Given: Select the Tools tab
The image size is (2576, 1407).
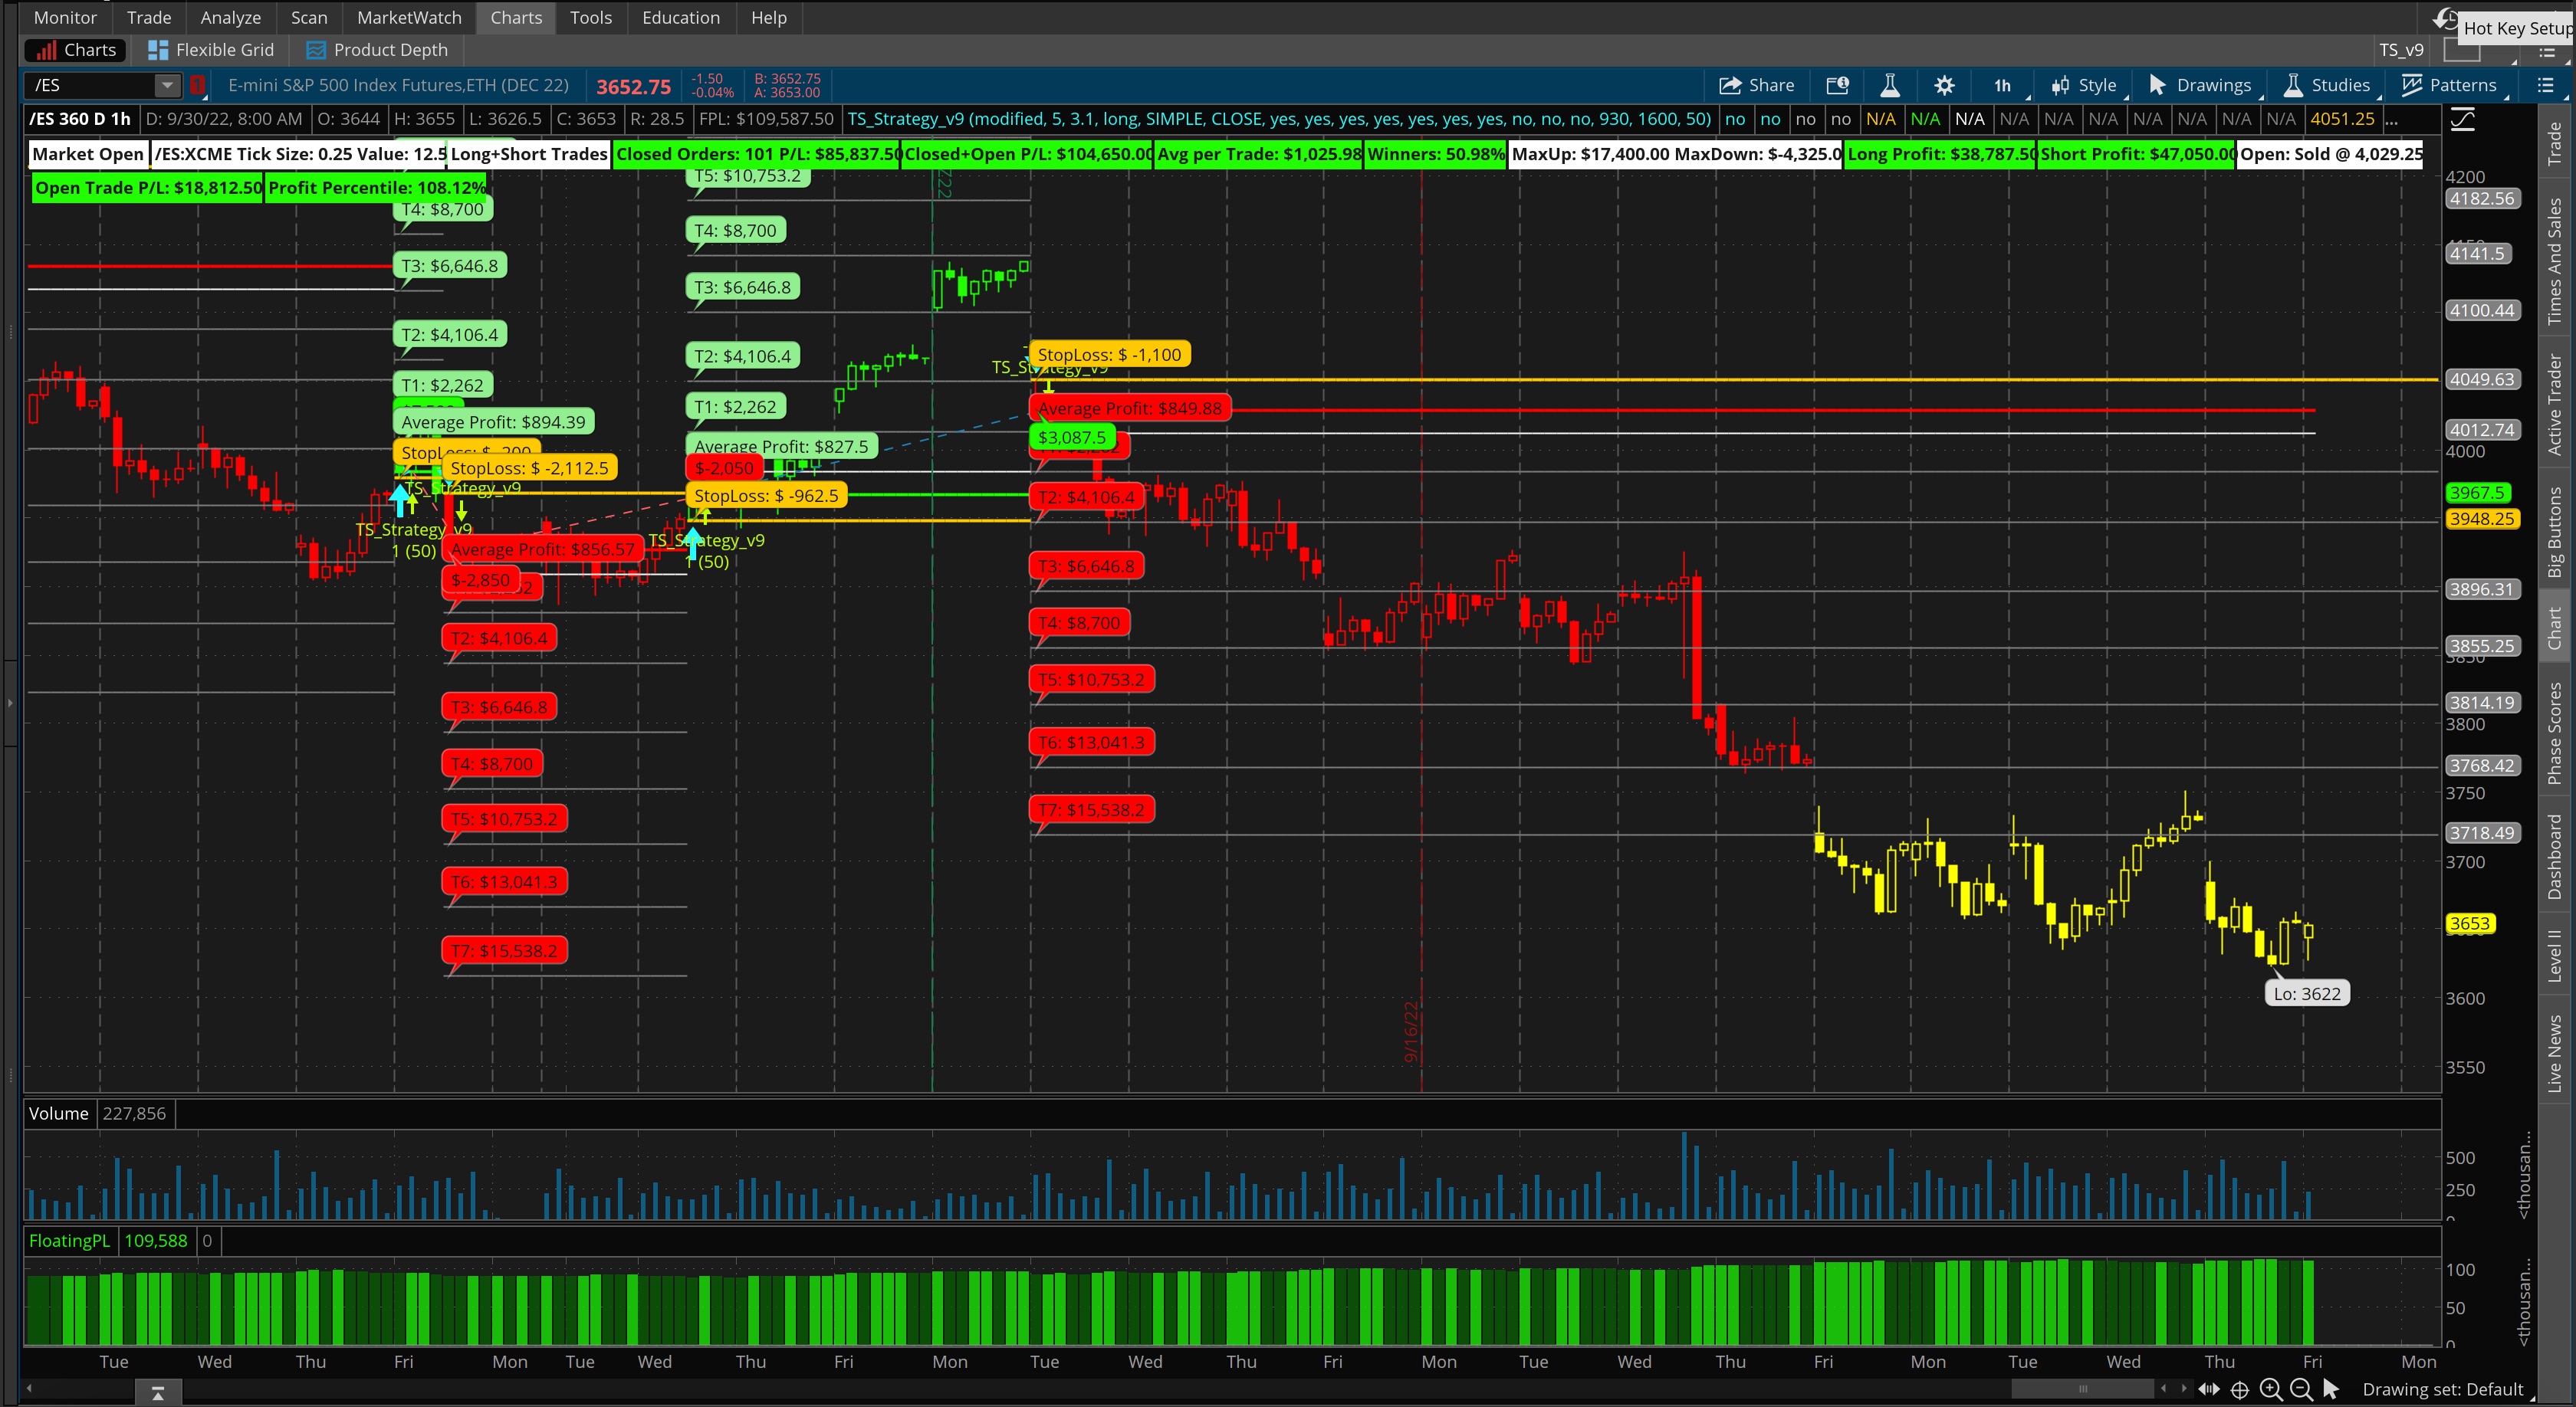Looking at the screenshot, I should (590, 17).
